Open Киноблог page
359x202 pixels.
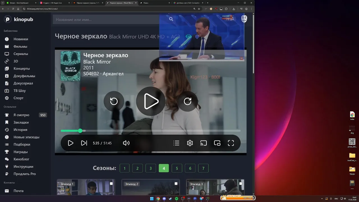coord(21,159)
